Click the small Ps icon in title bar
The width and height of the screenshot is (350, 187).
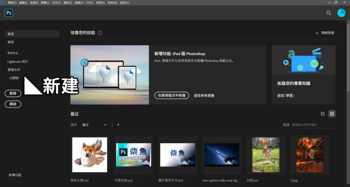click(3, 2)
